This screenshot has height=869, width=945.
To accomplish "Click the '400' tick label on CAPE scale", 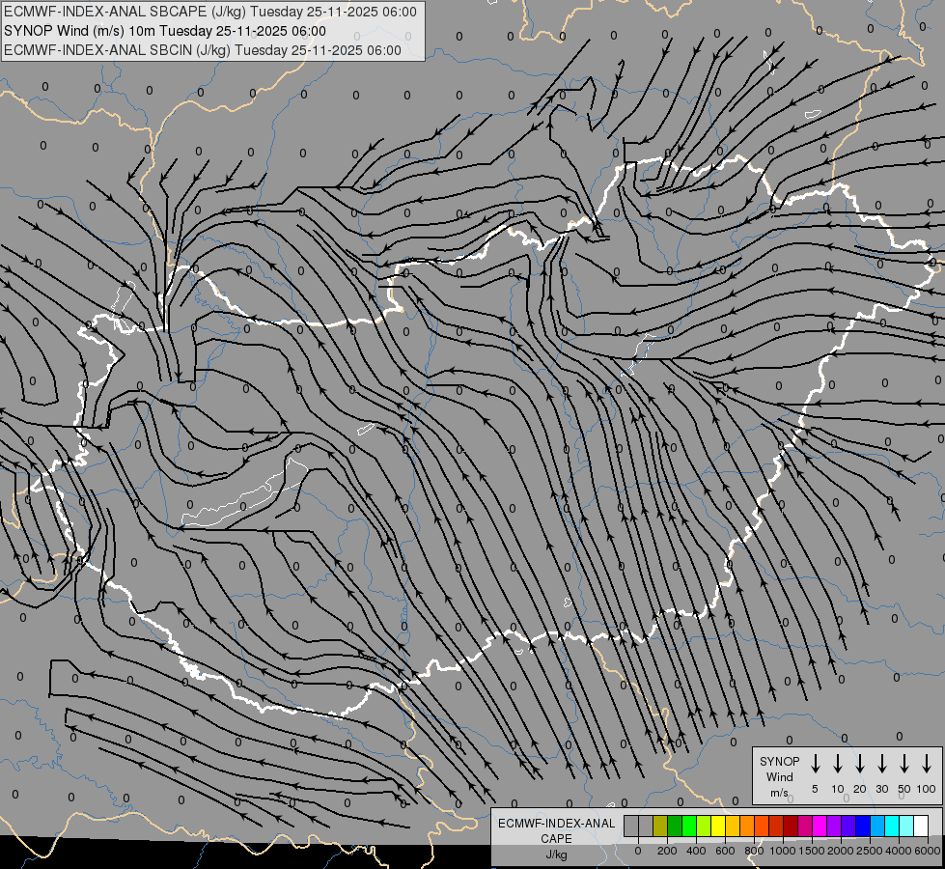I will [x=696, y=851].
